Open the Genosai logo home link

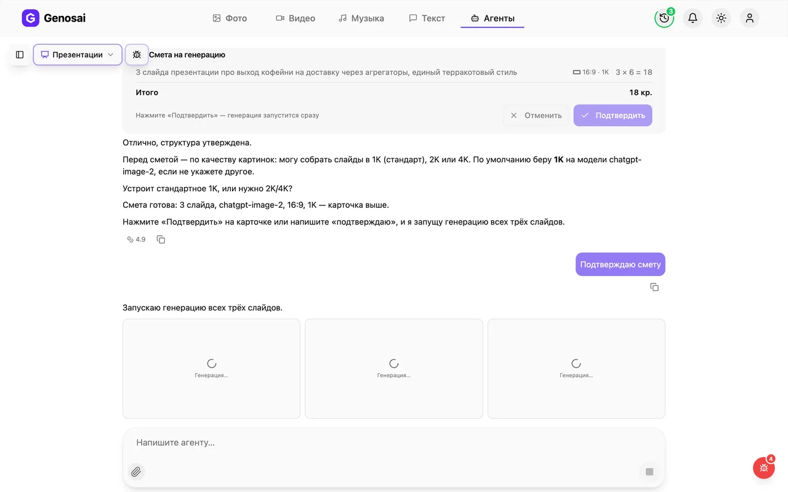tap(54, 18)
